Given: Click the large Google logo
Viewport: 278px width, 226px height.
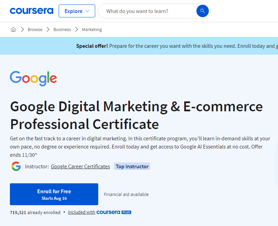Looking at the screenshot, I should pyautogui.click(x=33, y=79).
